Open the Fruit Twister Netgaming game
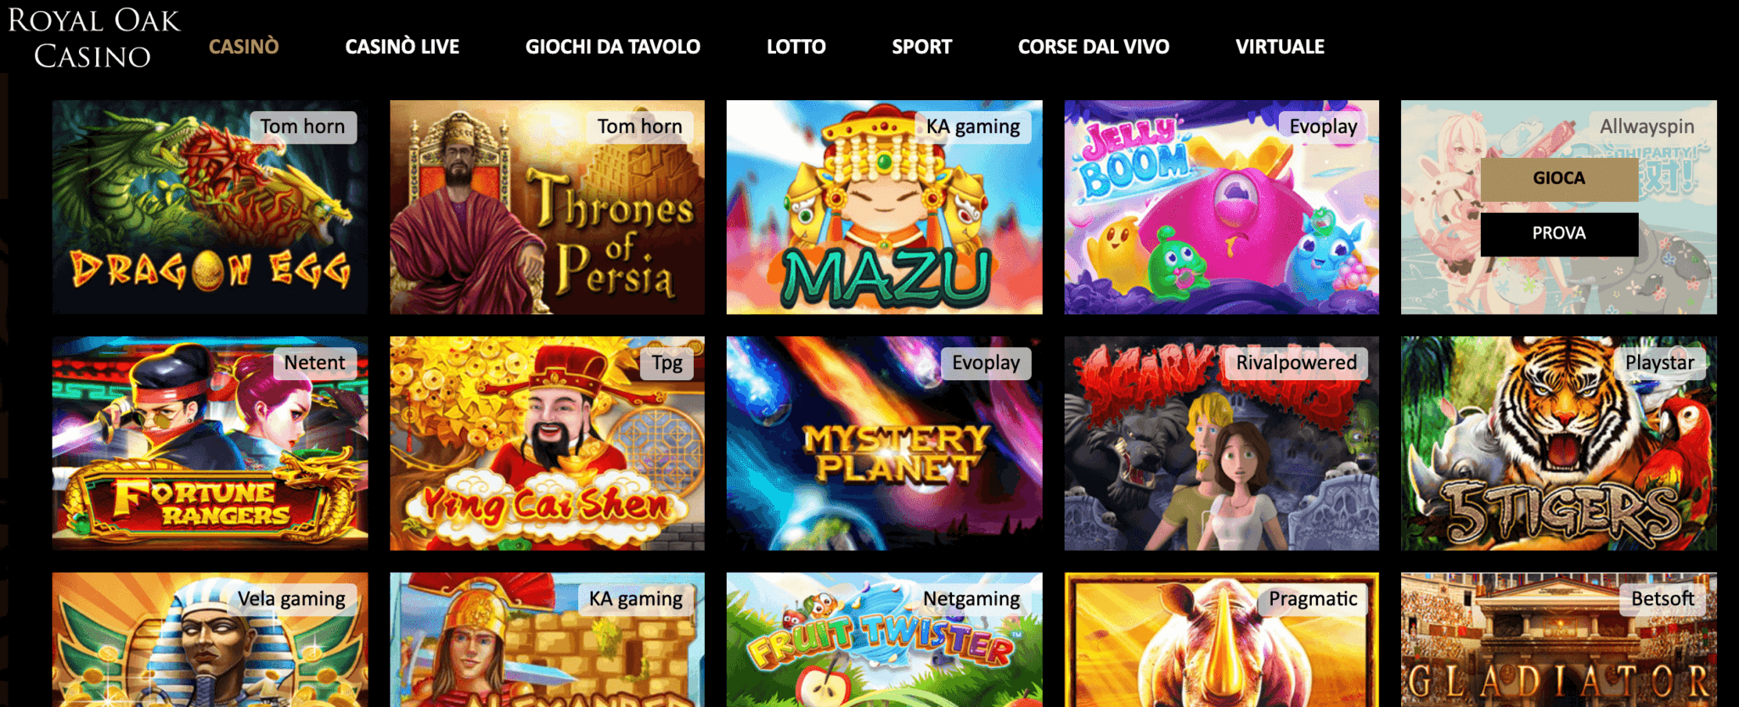The width and height of the screenshot is (1739, 707). click(x=884, y=640)
